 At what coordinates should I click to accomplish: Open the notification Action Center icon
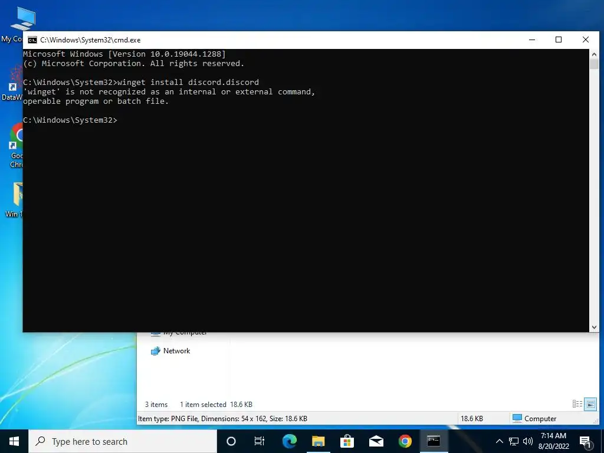click(x=585, y=442)
